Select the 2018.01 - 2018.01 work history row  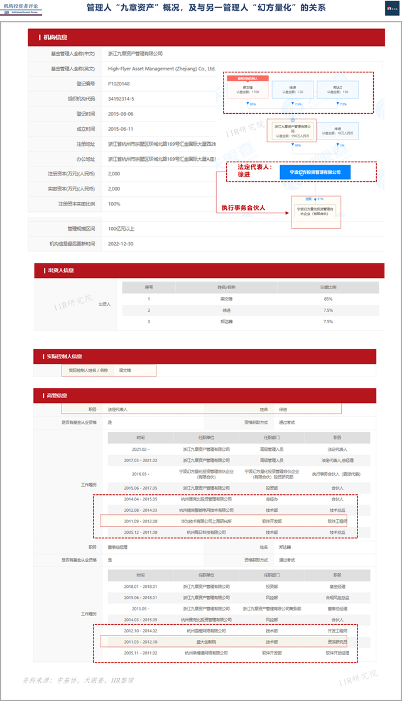(239, 587)
